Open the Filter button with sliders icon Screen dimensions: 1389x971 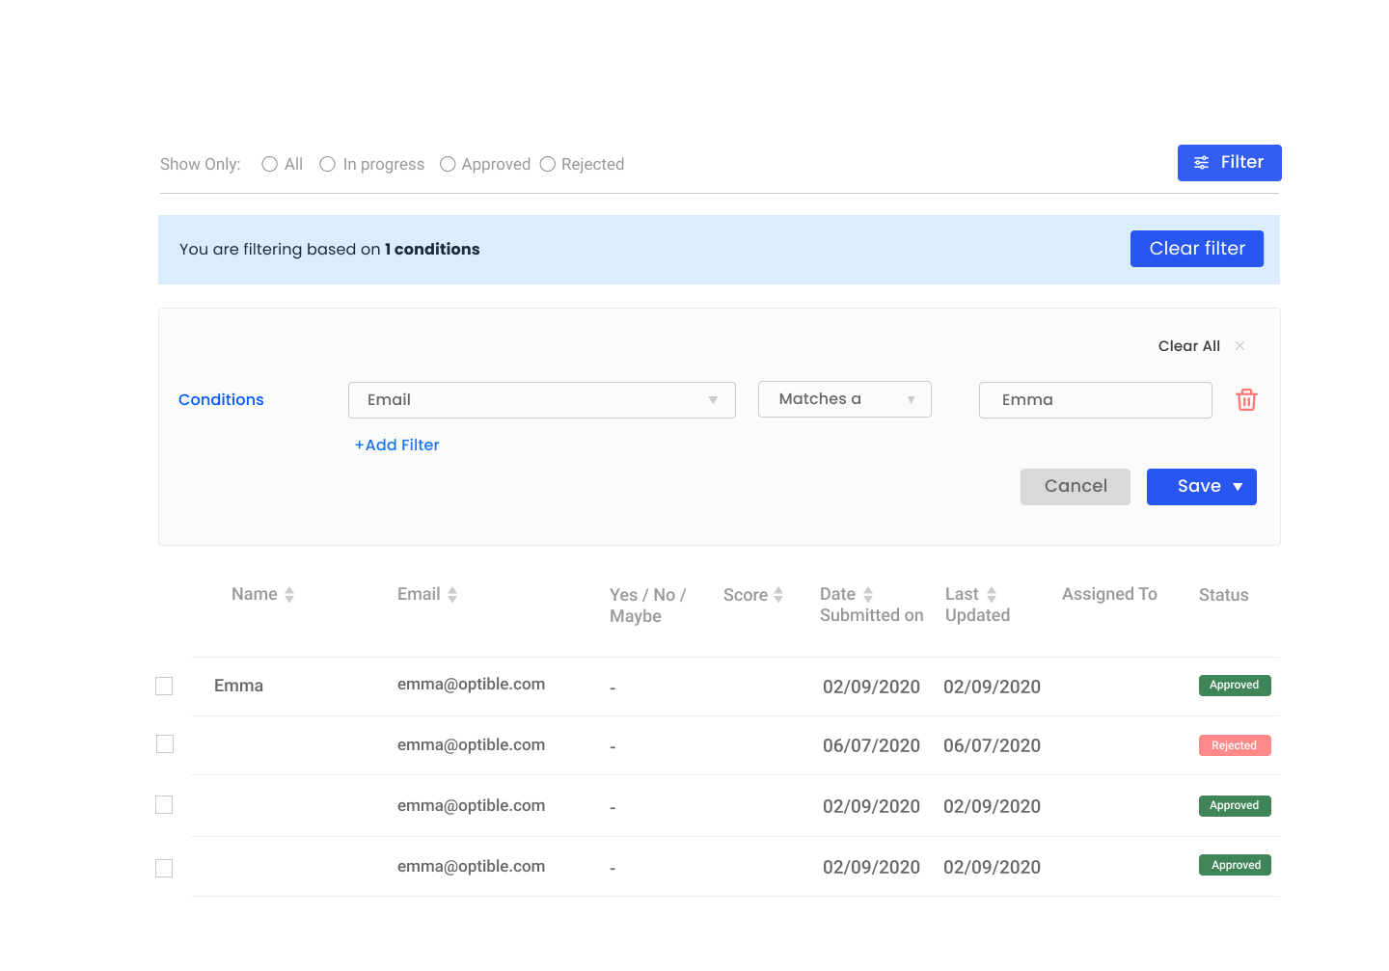(1229, 163)
